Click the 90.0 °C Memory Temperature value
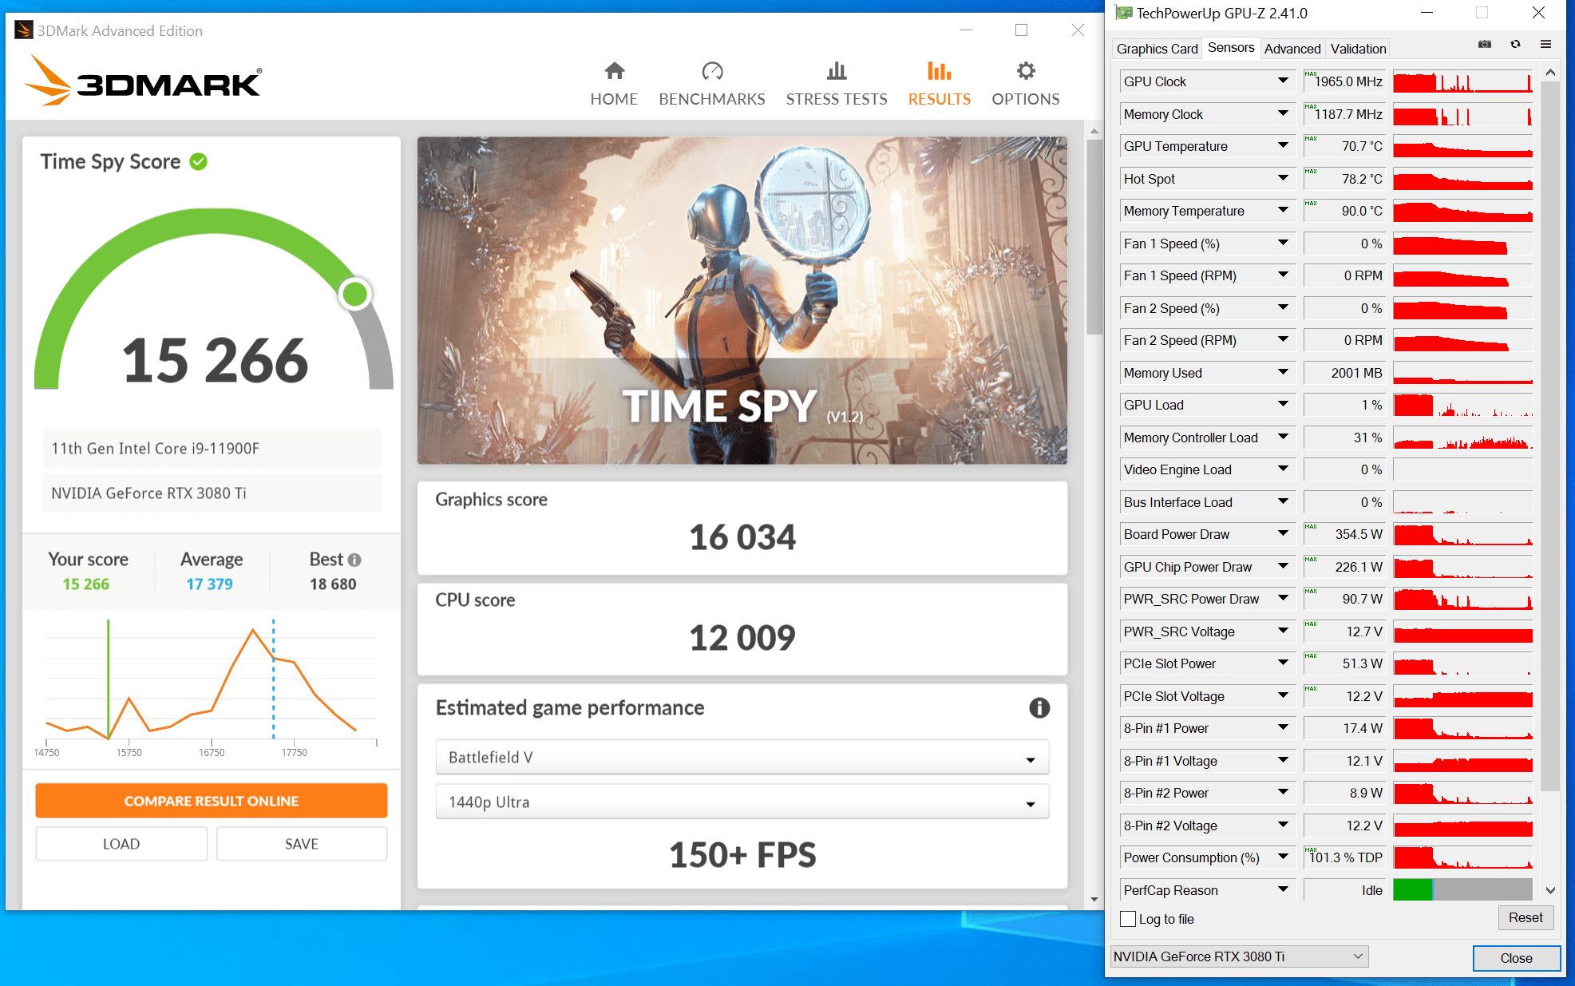 (x=1343, y=211)
